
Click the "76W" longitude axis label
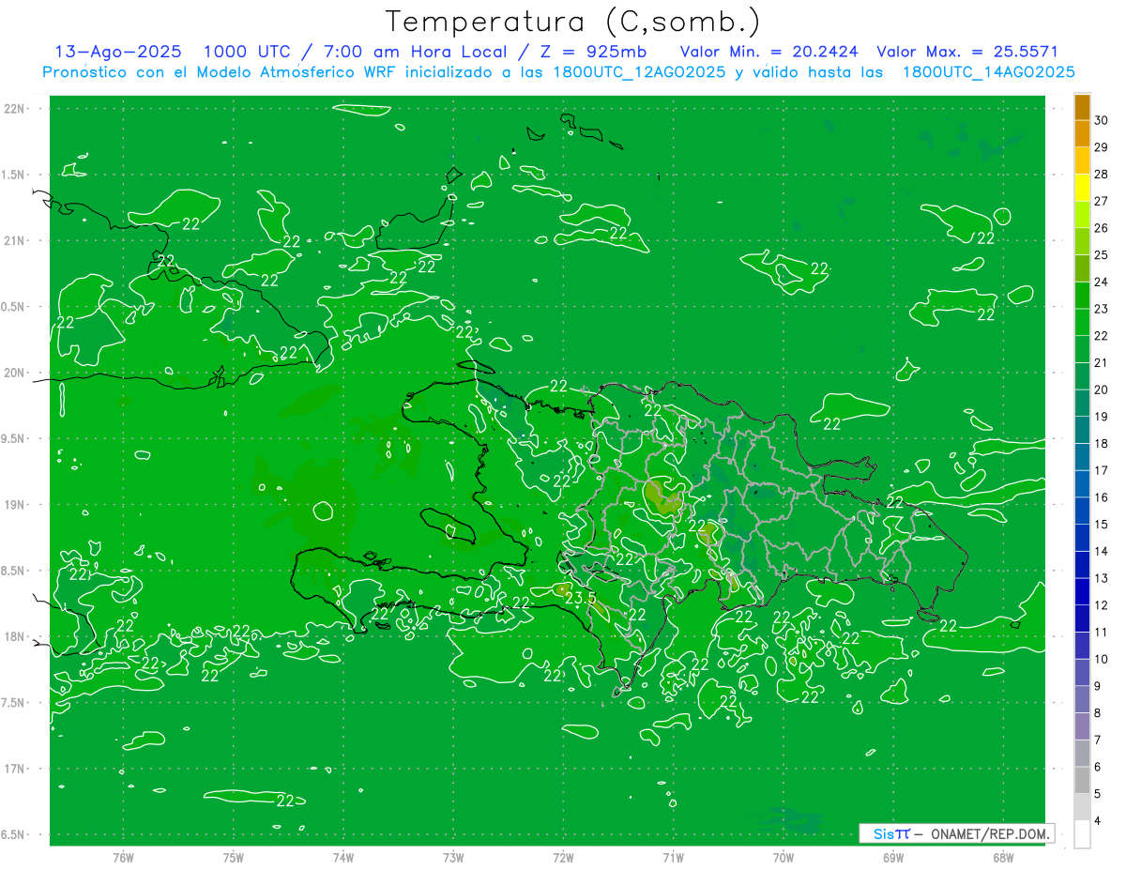pyautogui.click(x=123, y=858)
